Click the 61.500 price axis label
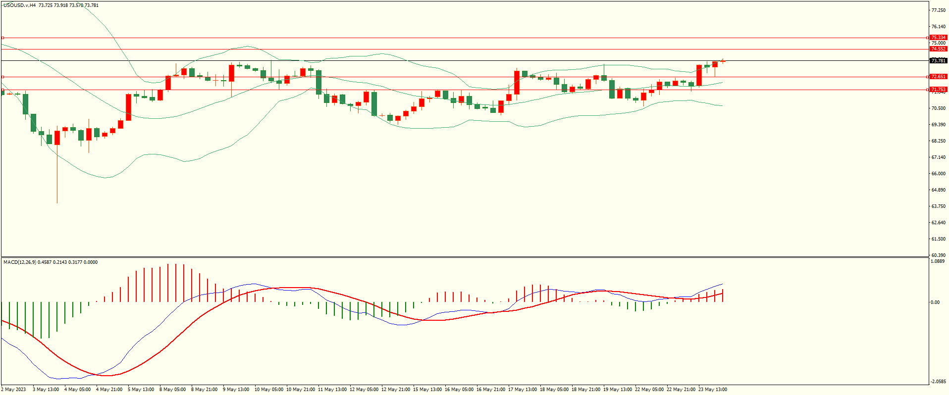The width and height of the screenshot is (949, 395). (938, 239)
